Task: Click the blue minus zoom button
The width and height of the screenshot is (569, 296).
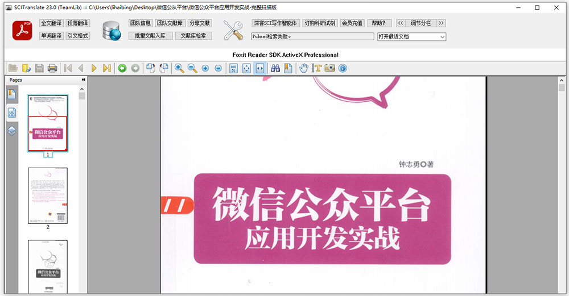Action: pyautogui.click(x=218, y=68)
